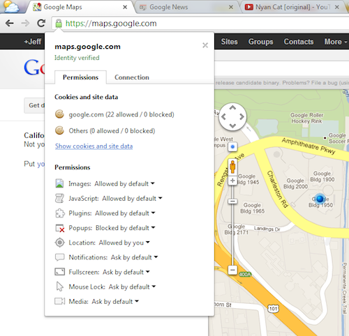Open Location Allowed by you dropdown
This screenshot has width=349, height=336.
(x=124, y=243)
